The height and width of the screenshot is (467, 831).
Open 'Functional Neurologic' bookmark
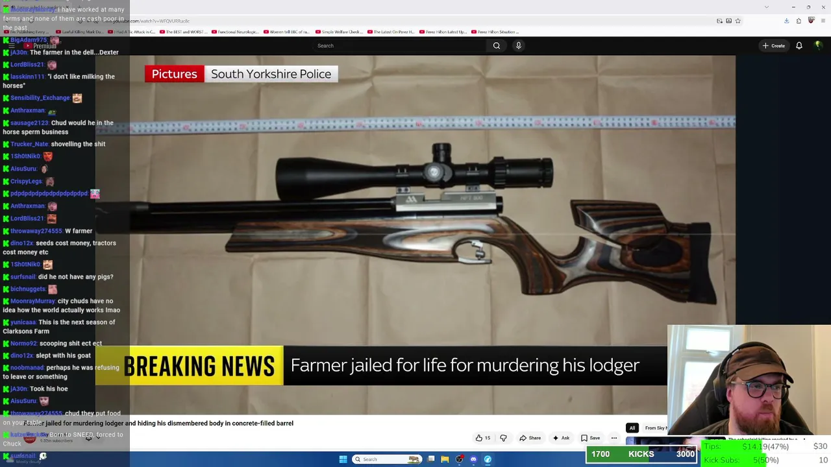[x=235, y=32]
